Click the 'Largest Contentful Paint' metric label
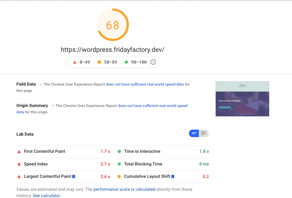Screen dimensions: 292x198 coord(47,177)
